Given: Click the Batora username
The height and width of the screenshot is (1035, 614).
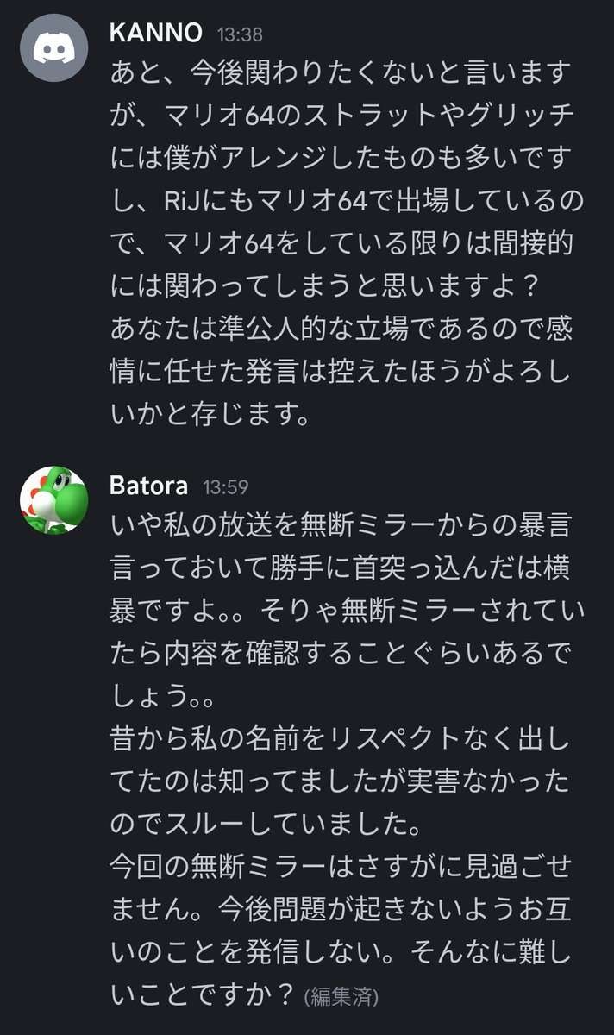Looking at the screenshot, I should [148, 486].
